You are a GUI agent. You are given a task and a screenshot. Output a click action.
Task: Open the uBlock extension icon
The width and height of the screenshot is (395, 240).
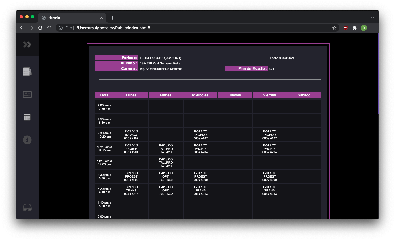(x=346, y=28)
